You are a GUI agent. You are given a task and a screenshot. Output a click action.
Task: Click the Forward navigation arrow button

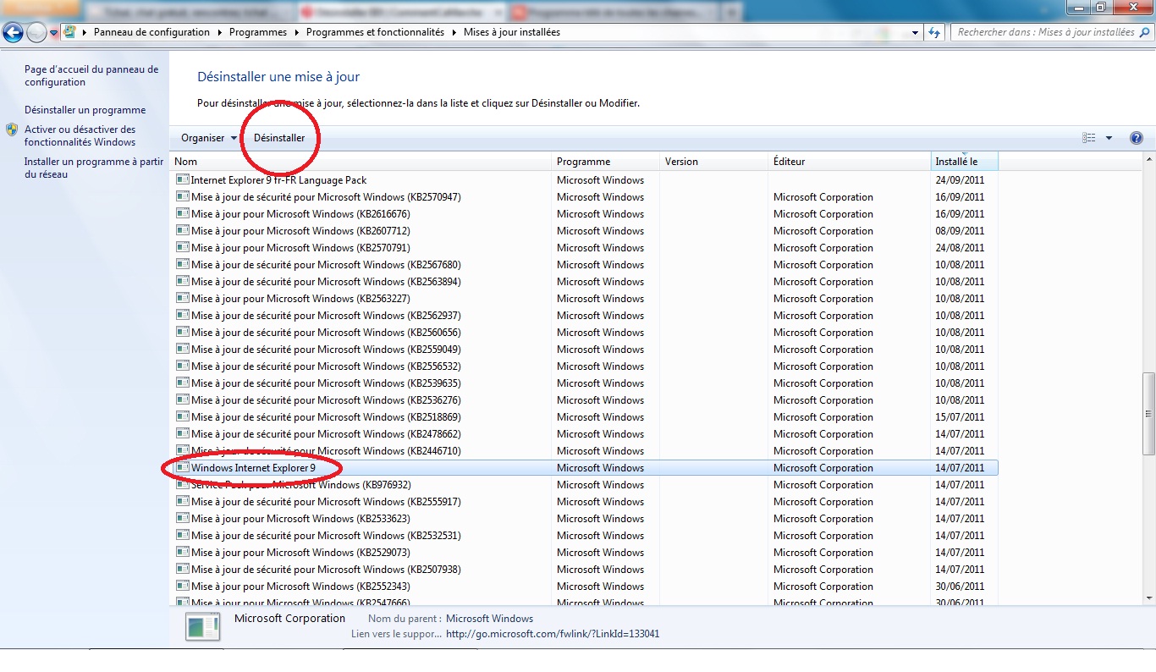point(36,32)
